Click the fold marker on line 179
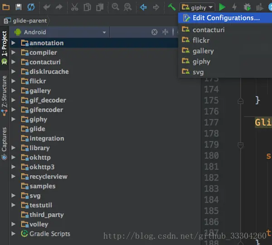Screen dimensions: 272x245 click(240, 145)
